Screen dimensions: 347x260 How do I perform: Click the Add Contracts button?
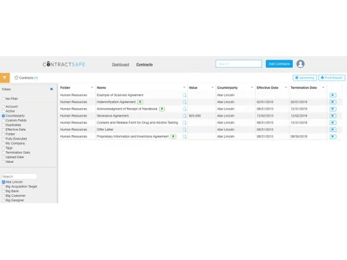tap(279, 64)
